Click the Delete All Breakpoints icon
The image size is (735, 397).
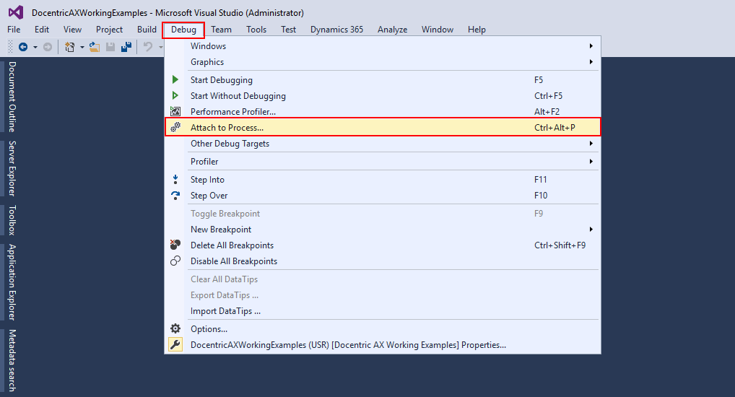point(175,245)
